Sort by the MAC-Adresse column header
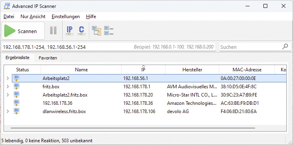The image size is (293, 145). click(x=247, y=70)
